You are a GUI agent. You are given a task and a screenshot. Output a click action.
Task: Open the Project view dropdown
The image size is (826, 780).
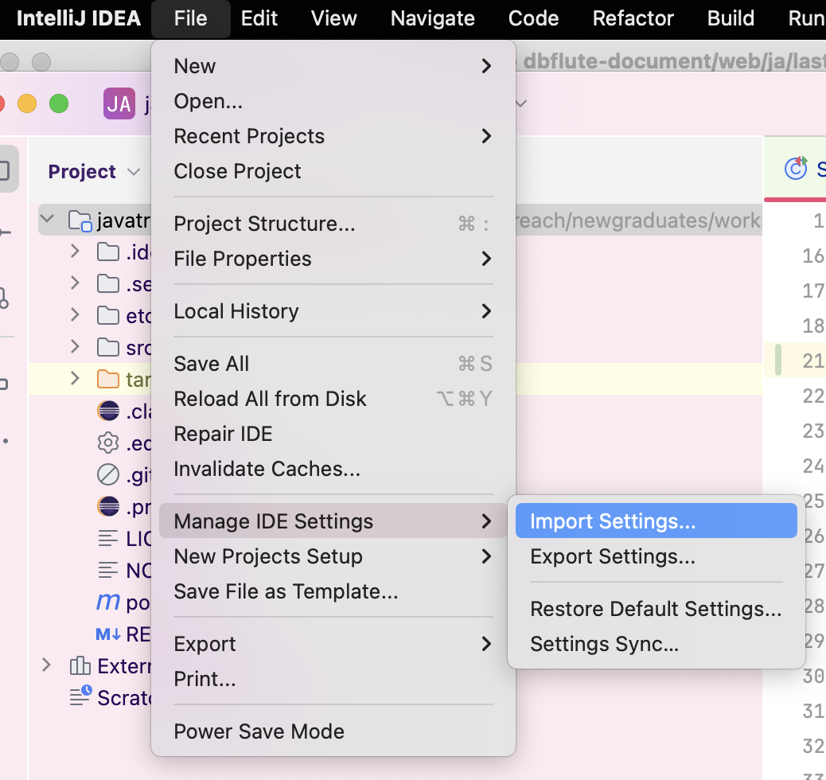(134, 172)
